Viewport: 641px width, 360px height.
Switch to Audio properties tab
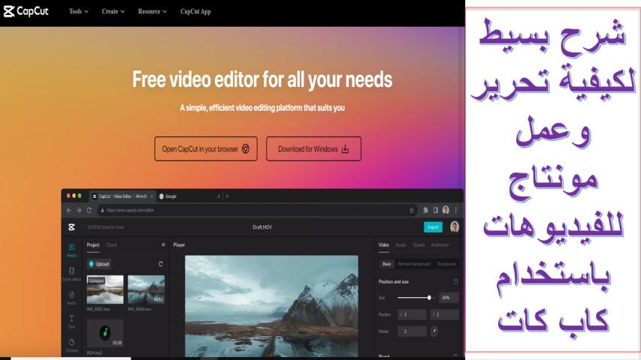(401, 245)
